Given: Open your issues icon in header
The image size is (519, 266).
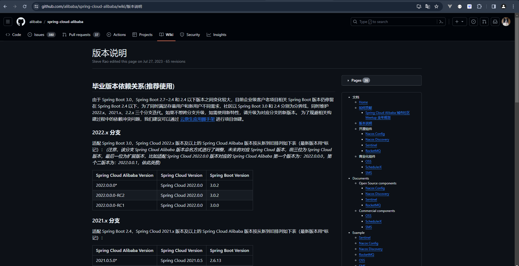Looking at the screenshot, I should click(x=473, y=22).
